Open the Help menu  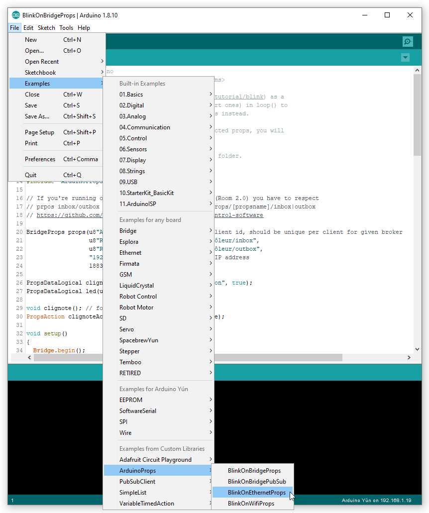tap(84, 28)
